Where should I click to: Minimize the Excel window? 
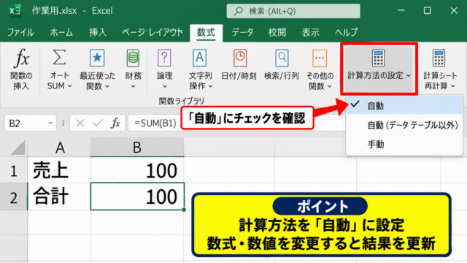click(x=401, y=11)
